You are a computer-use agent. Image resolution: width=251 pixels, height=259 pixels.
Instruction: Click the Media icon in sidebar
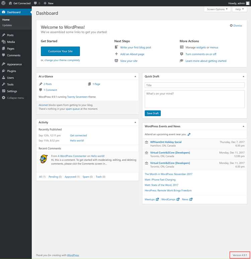point(3,42)
